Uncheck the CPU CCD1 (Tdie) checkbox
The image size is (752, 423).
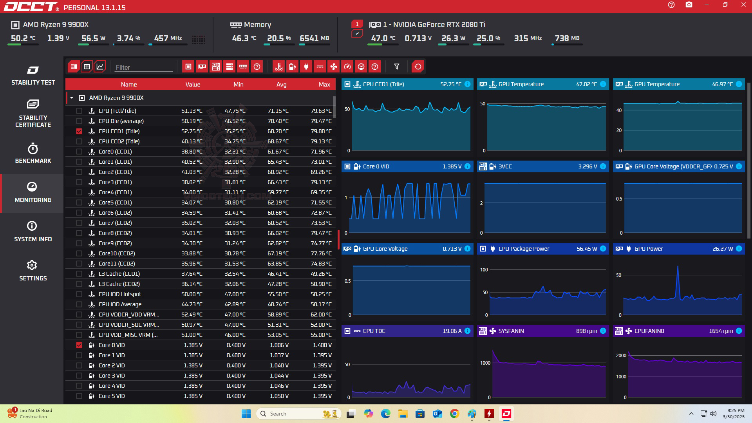pyautogui.click(x=79, y=131)
